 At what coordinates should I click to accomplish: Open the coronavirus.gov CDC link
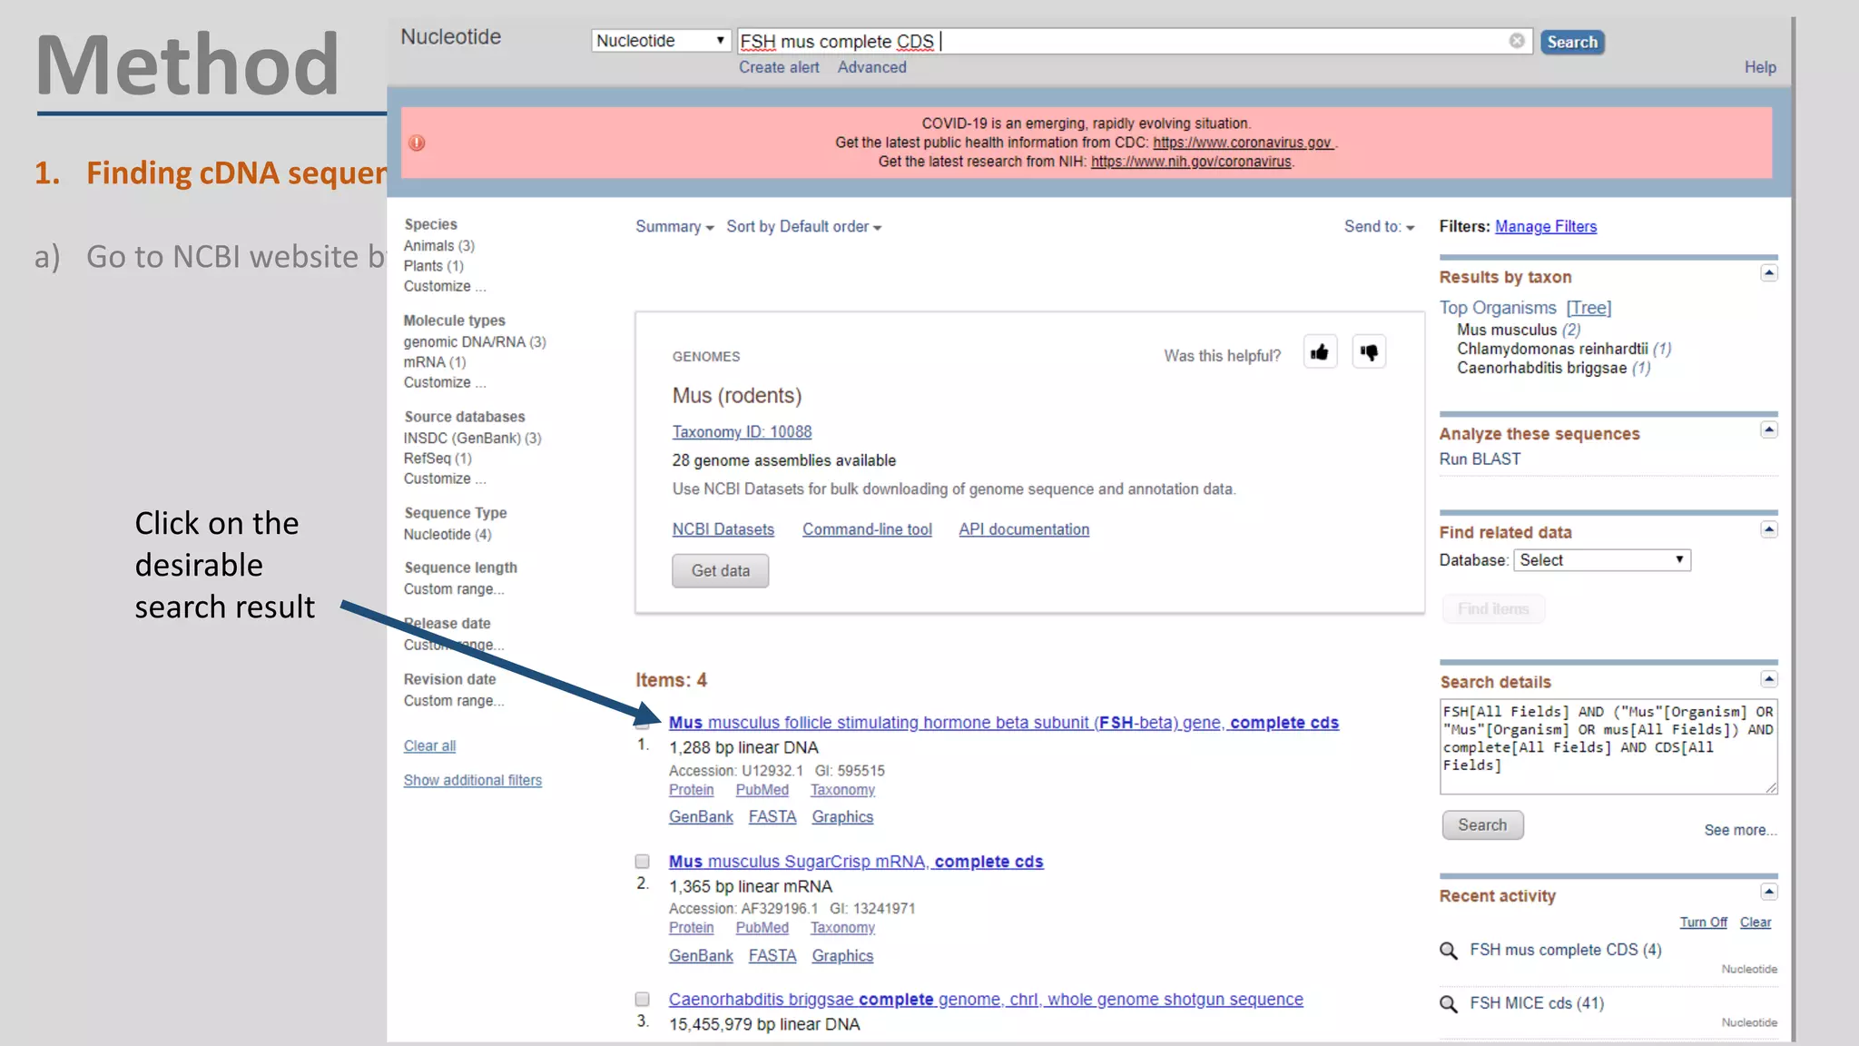coord(1243,143)
